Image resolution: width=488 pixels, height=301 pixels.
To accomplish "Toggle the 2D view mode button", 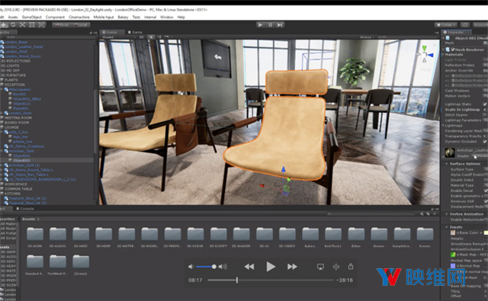I will click(142, 37).
